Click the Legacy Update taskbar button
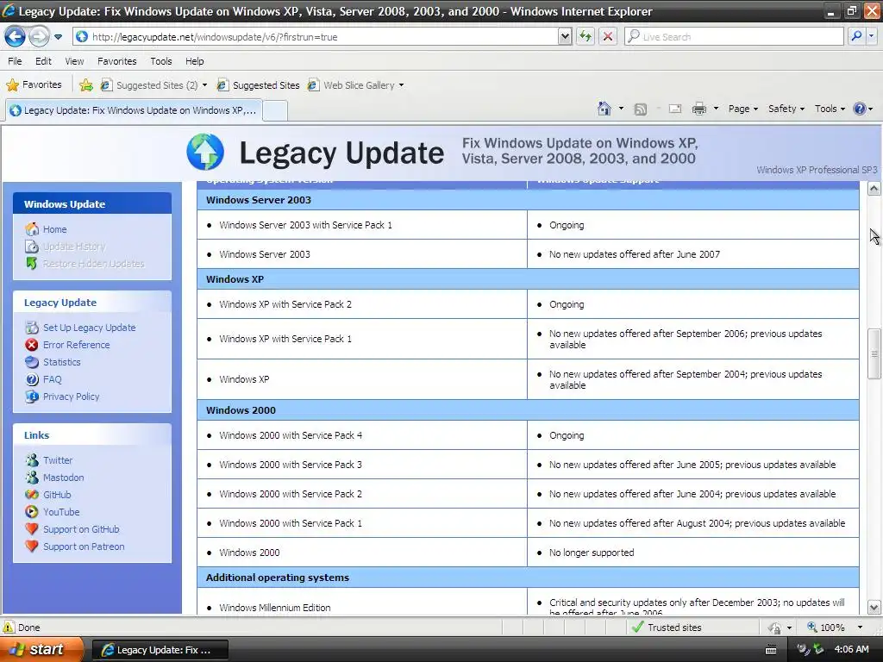 pos(160,650)
